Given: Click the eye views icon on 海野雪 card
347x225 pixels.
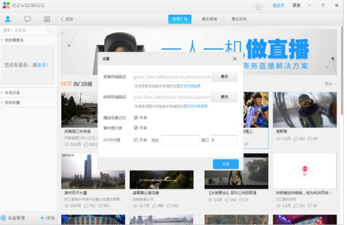Looking at the screenshot, I should [278, 139].
